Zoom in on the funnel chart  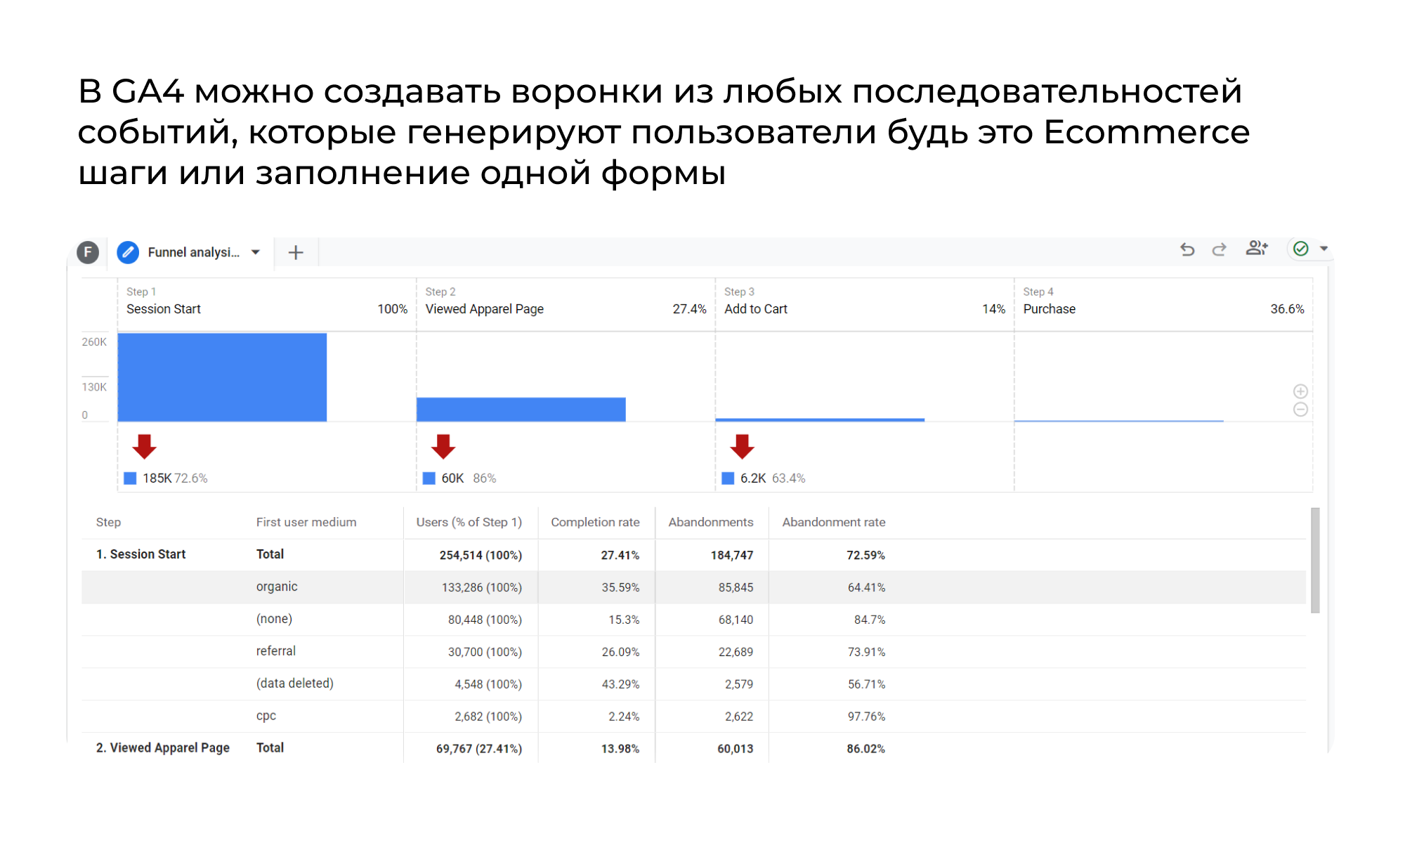[x=1300, y=391]
